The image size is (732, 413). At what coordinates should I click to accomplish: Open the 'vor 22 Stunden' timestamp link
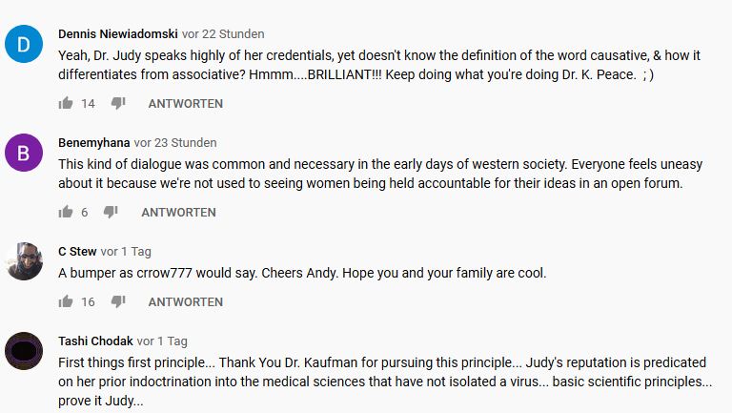pyautogui.click(x=223, y=34)
